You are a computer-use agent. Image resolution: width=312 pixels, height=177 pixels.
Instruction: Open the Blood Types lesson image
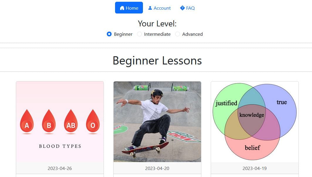(x=60, y=122)
